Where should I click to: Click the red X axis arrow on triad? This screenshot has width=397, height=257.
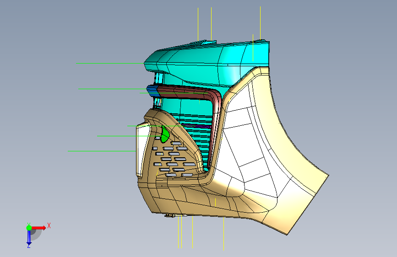(x=38, y=228)
